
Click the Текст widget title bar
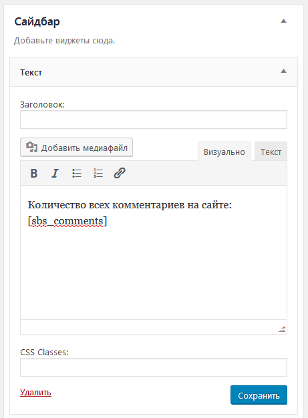154,72
